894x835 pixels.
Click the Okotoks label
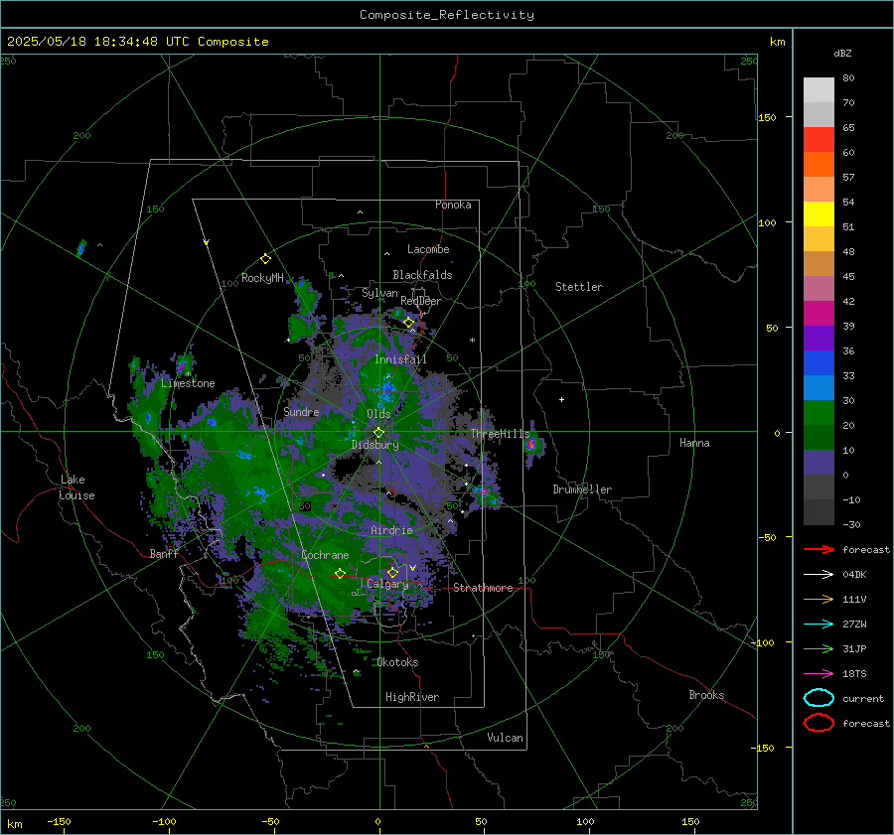coord(397,662)
